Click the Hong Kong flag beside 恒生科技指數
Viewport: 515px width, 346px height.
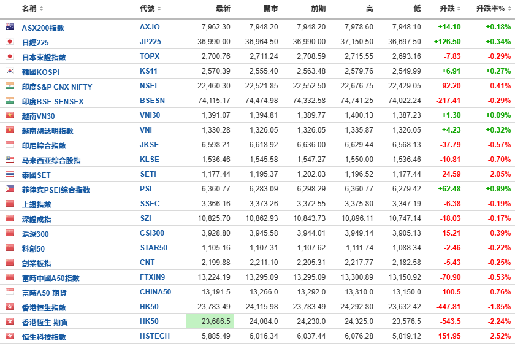pos(10,336)
